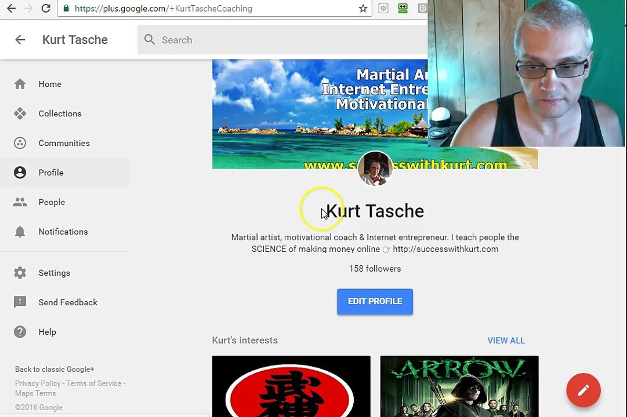Click the round profile avatar photo
This screenshot has width=627, height=417.
[375, 168]
